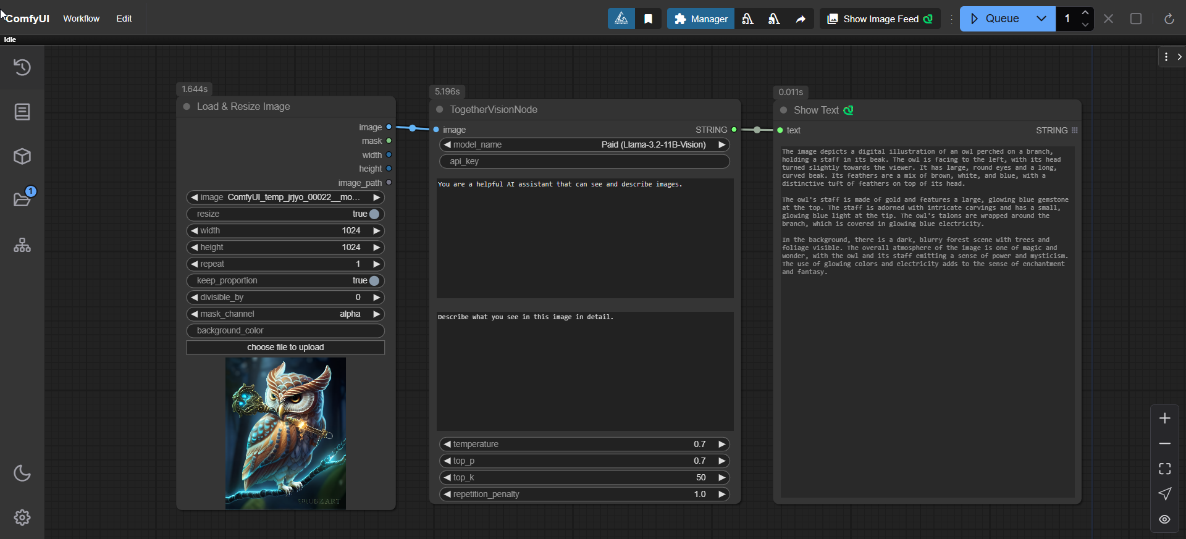The image size is (1186, 539).
Task: Zoom in with the plus icon
Action: pos(1164,419)
